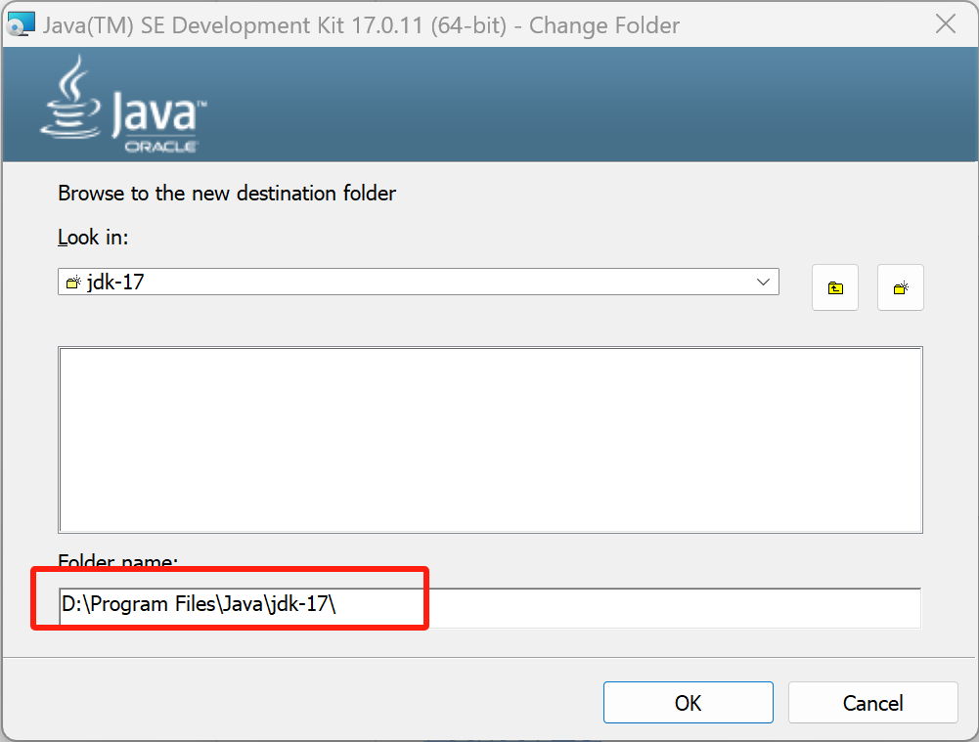Viewport: 979px width, 742px height.
Task: Click the Up One Level folder icon
Action: coord(835,287)
